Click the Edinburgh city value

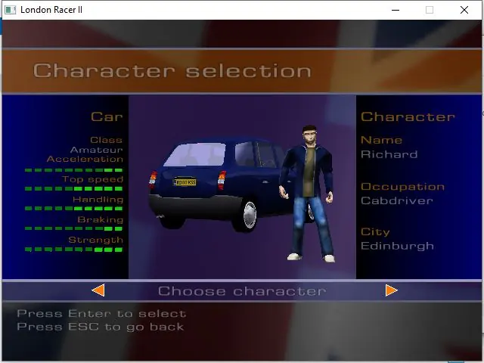click(398, 246)
